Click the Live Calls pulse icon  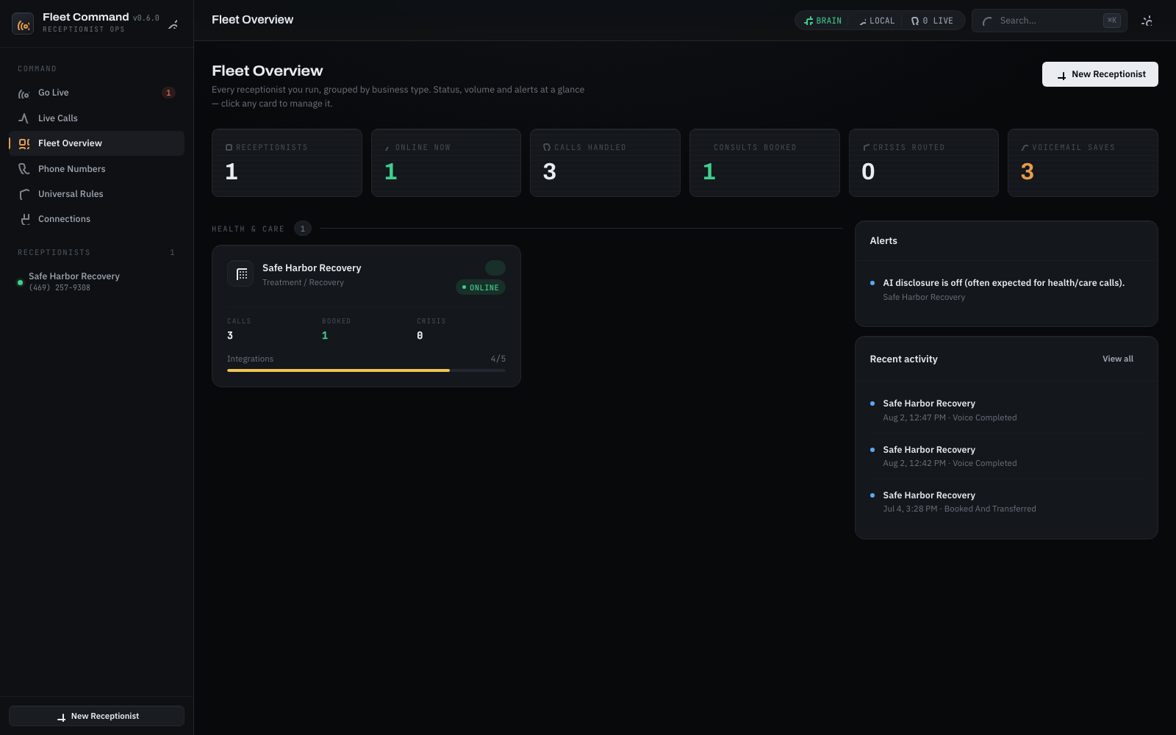click(x=24, y=118)
